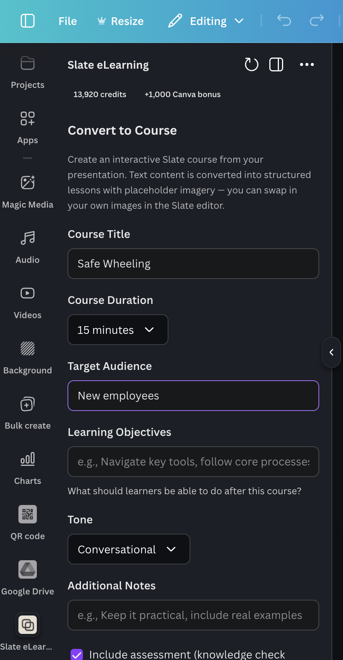Image resolution: width=343 pixels, height=660 pixels.
Task: Click the Additional Notes input field
Action: click(x=193, y=615)
